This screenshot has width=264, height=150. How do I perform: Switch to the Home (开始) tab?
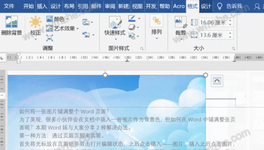pos(28,6)
